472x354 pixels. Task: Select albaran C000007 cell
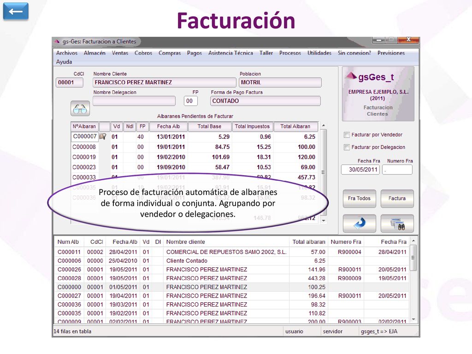pos(85,136)
